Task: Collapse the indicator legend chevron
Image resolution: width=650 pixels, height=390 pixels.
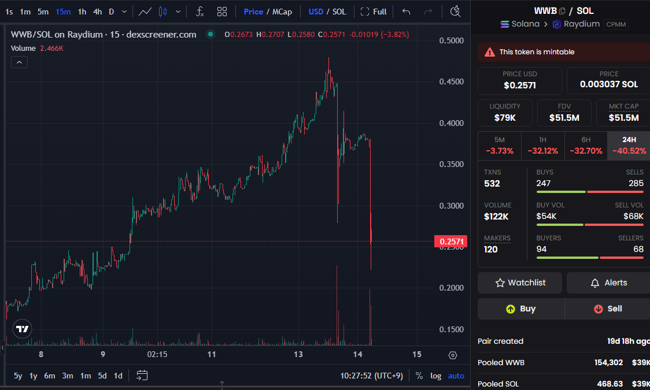Action: coord(19,62)
